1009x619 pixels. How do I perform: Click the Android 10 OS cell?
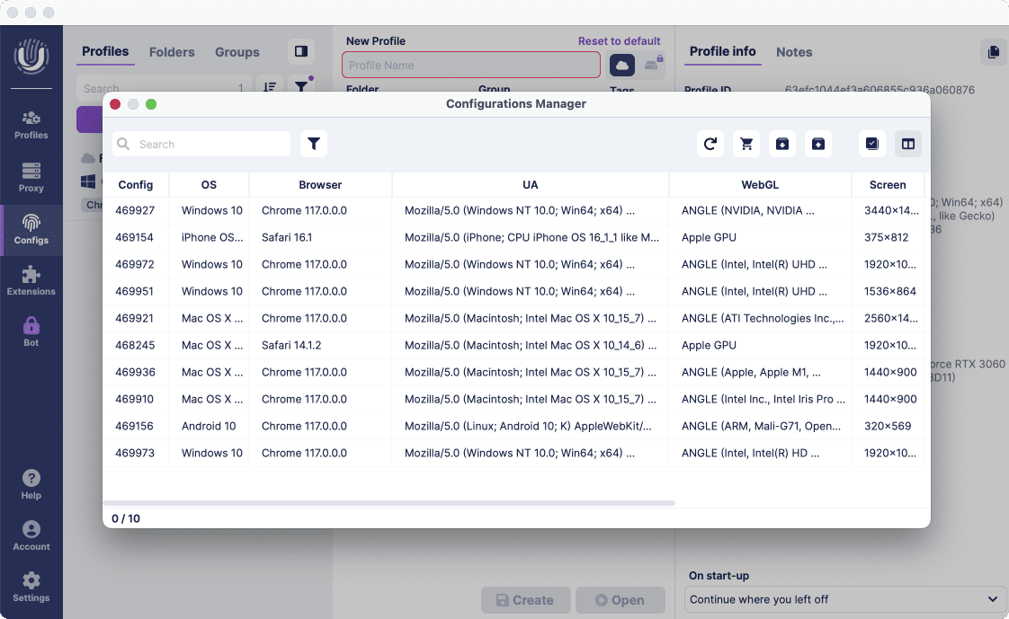point(209,426)
